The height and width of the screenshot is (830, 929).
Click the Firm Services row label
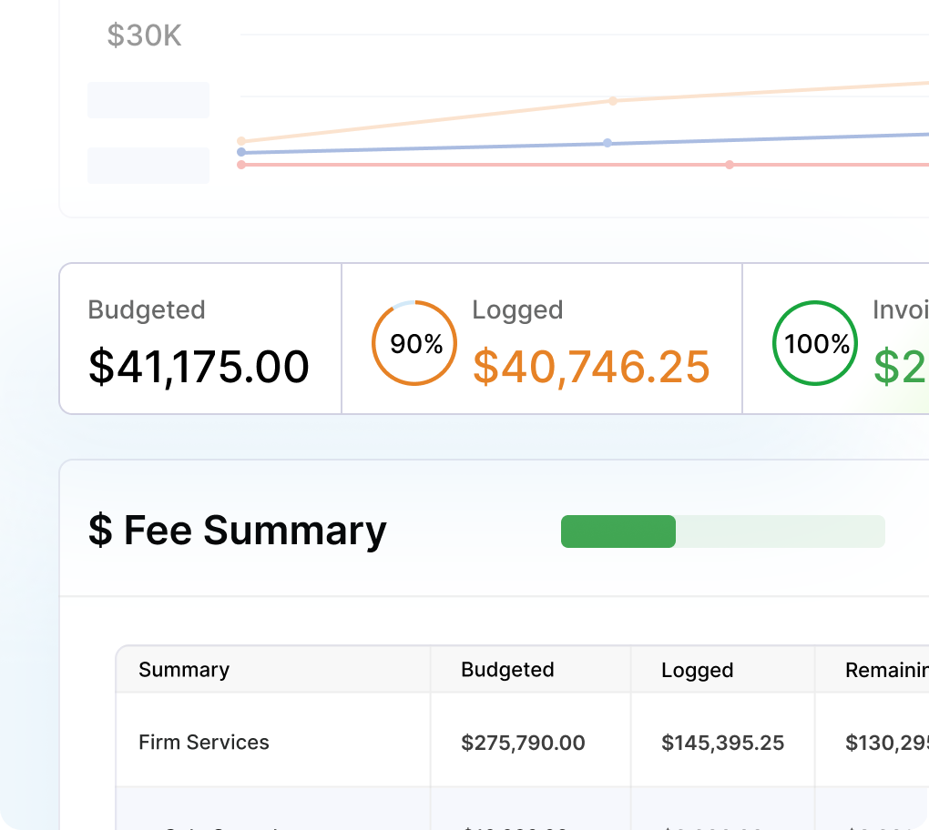[x=204, y=743]
